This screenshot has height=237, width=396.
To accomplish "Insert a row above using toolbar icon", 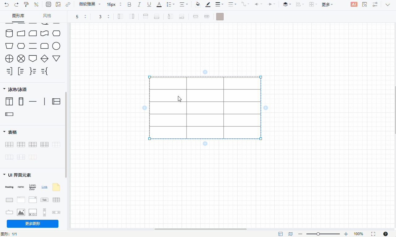I will (x=145, y=17).
